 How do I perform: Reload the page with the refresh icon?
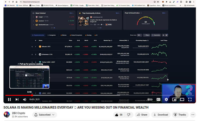pos(13,2)
